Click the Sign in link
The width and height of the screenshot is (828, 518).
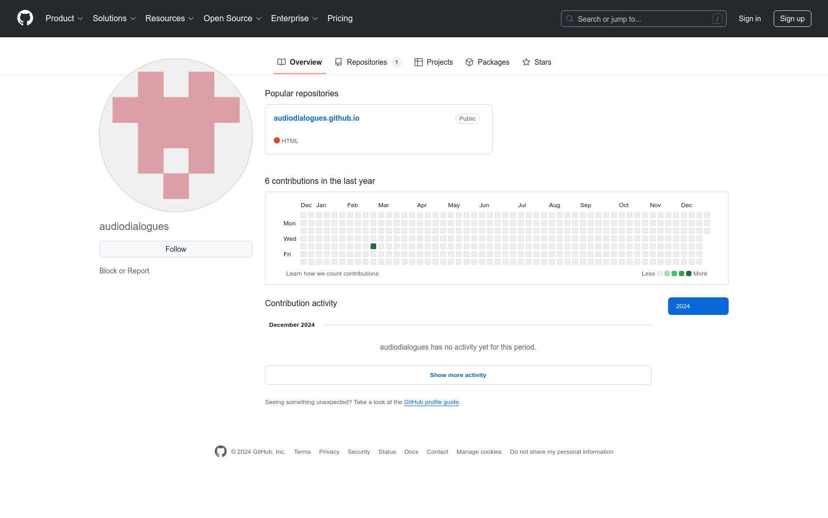click(750, 19)
